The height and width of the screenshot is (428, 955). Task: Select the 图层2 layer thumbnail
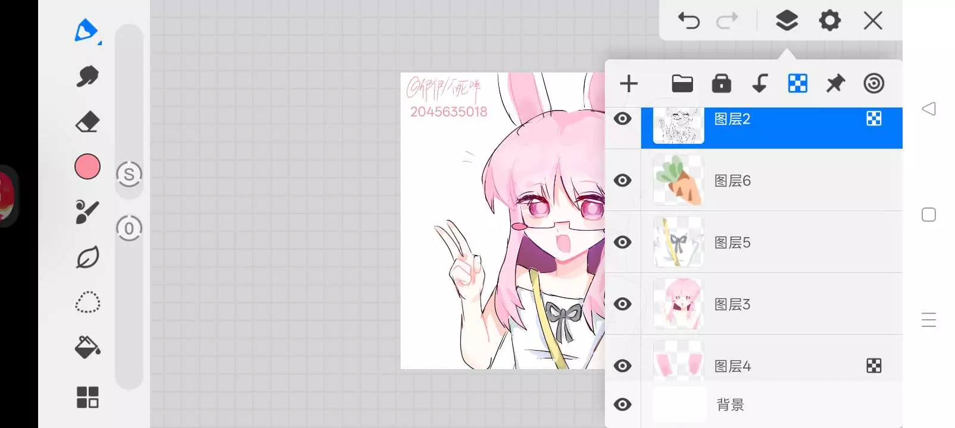point(679,125)
